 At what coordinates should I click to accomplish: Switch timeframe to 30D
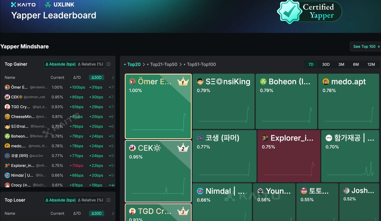point(326,64)
